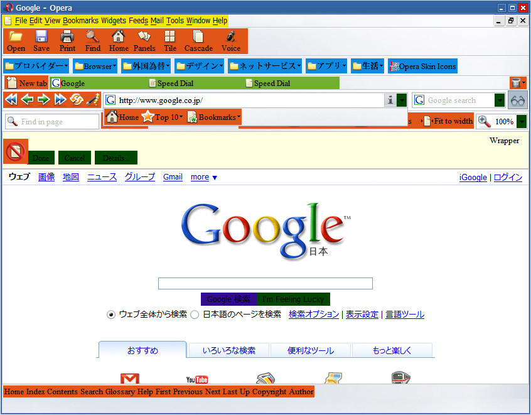Click the Home house icon in main toolbar
Screen dimensions: 531x415
(x=119, y=36)
